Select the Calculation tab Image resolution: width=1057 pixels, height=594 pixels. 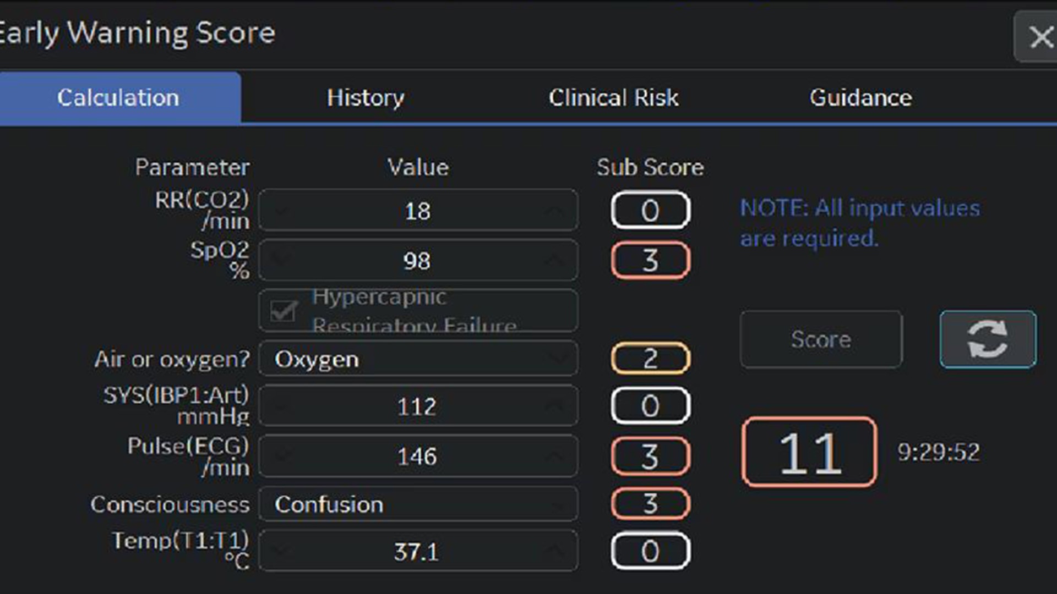point(118,98)
